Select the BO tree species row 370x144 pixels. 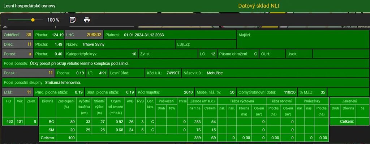184,122
